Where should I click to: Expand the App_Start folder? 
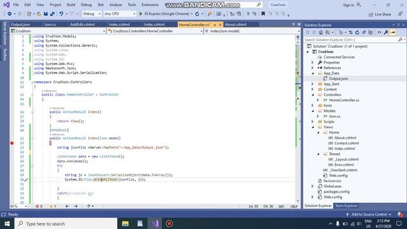point(312,84)
